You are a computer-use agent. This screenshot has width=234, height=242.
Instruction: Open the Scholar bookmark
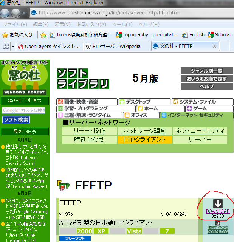tap(219, 35)
